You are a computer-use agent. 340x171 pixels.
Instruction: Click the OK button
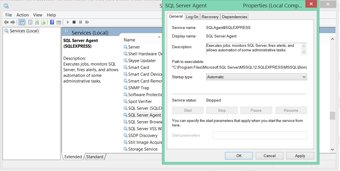(239, 156)
